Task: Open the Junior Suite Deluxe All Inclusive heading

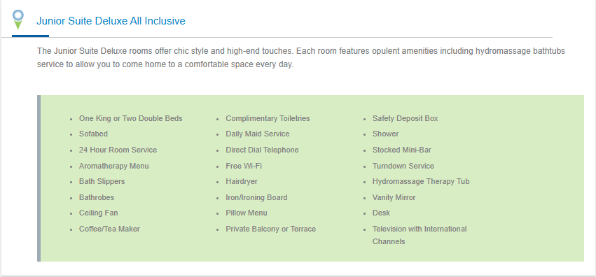Action: (x=111, y=21)
